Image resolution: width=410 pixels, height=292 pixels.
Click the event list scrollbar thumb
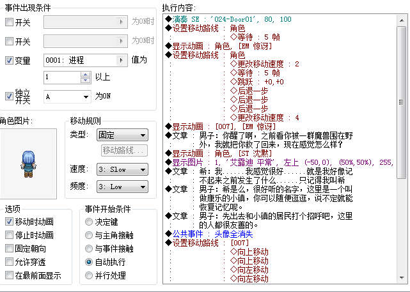point(402,102)
